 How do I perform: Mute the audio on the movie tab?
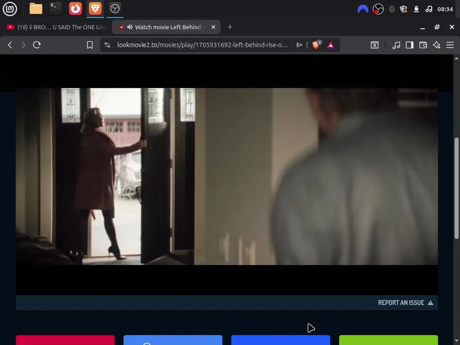pos(130,27)
